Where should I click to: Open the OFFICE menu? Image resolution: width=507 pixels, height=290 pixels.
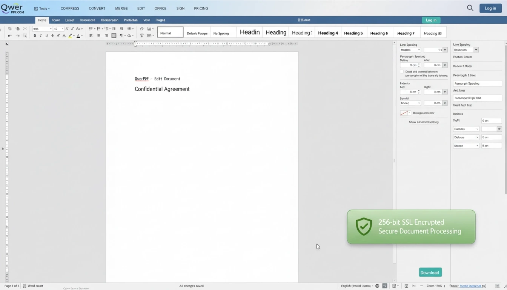160,8
